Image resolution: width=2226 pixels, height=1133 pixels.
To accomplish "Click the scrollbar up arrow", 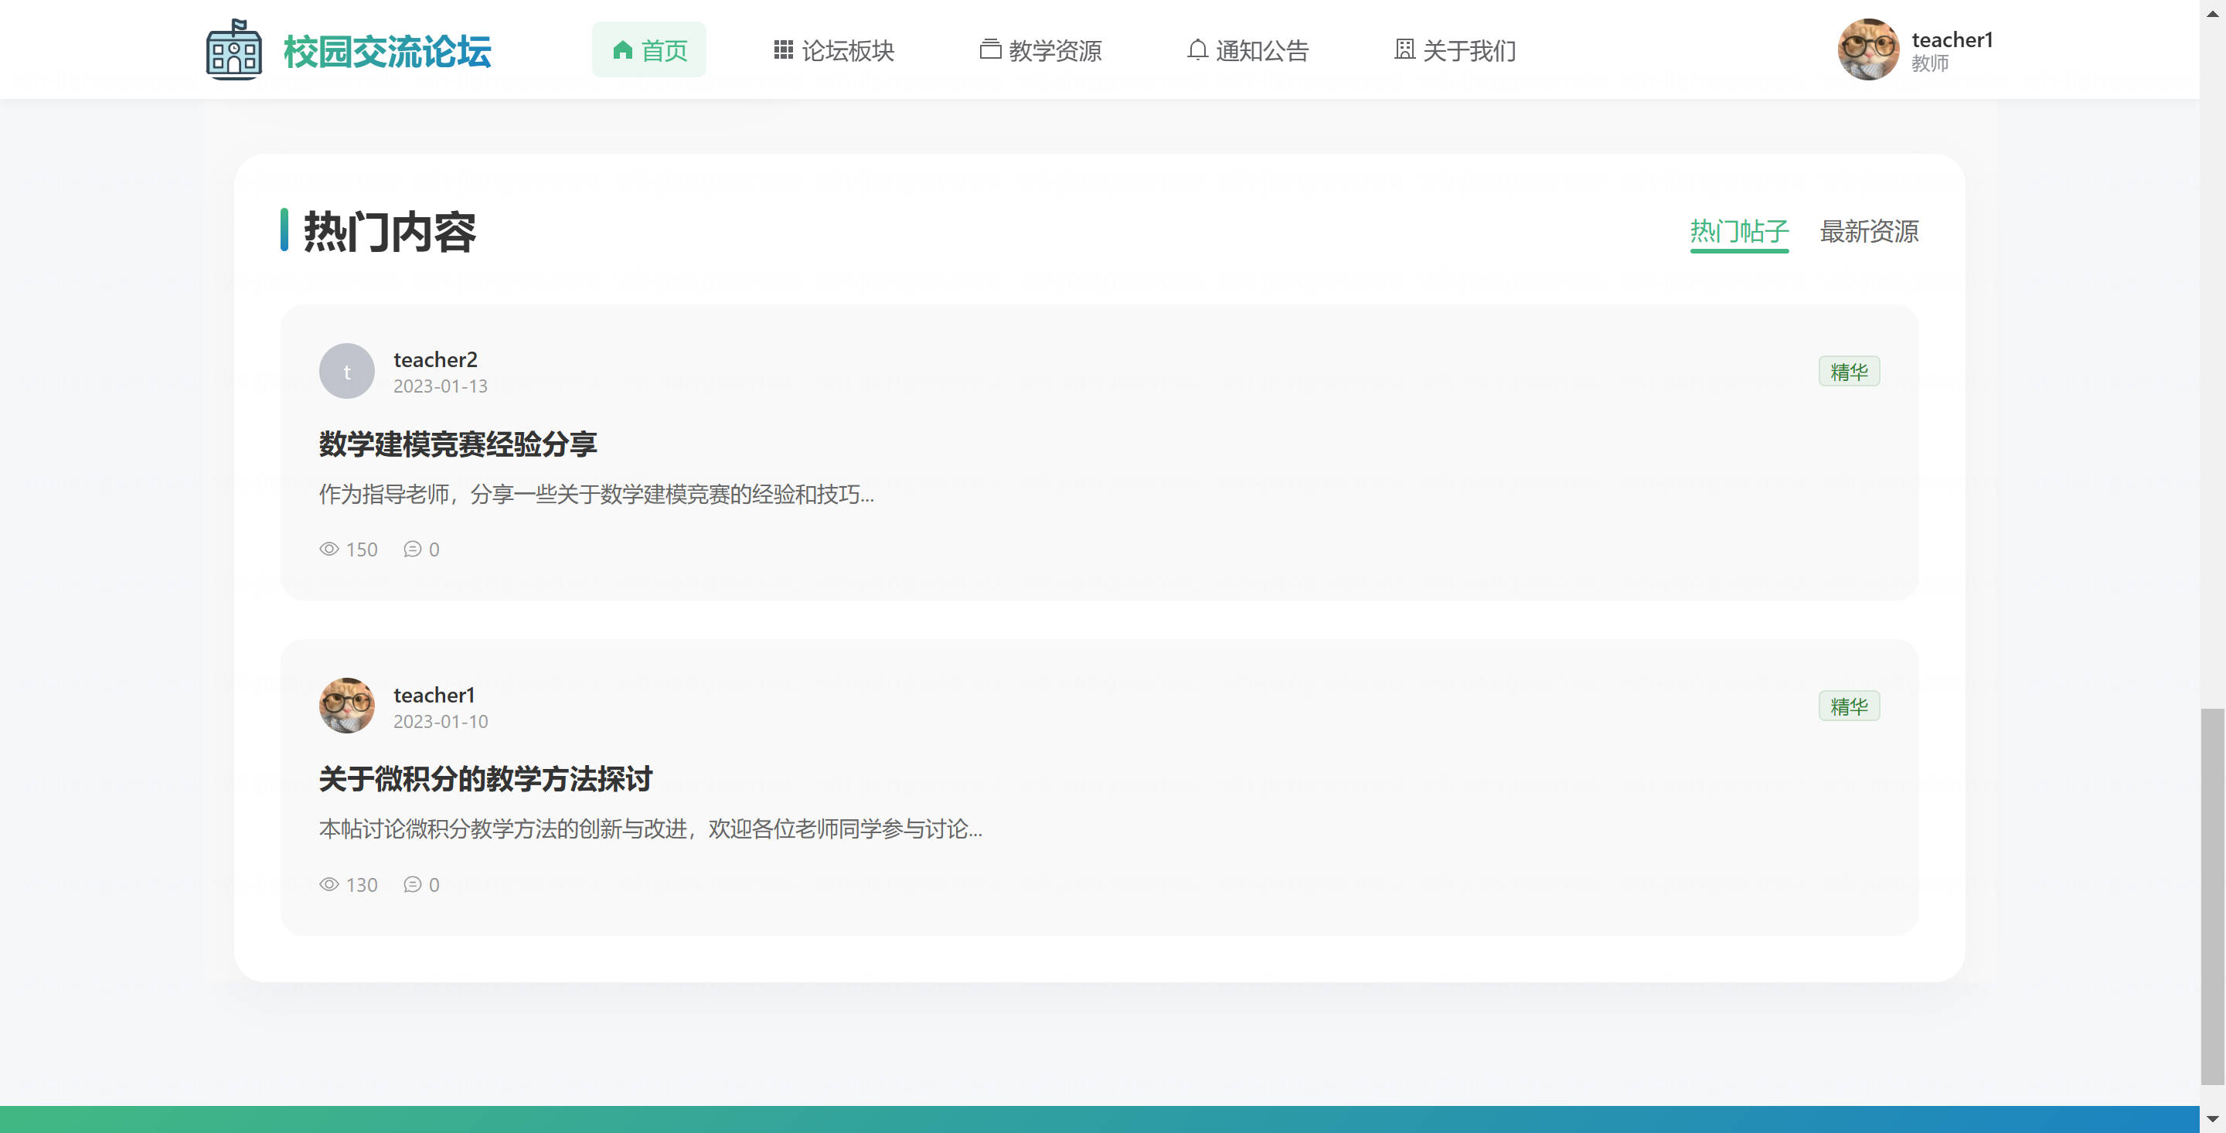I will [2212, 13].
